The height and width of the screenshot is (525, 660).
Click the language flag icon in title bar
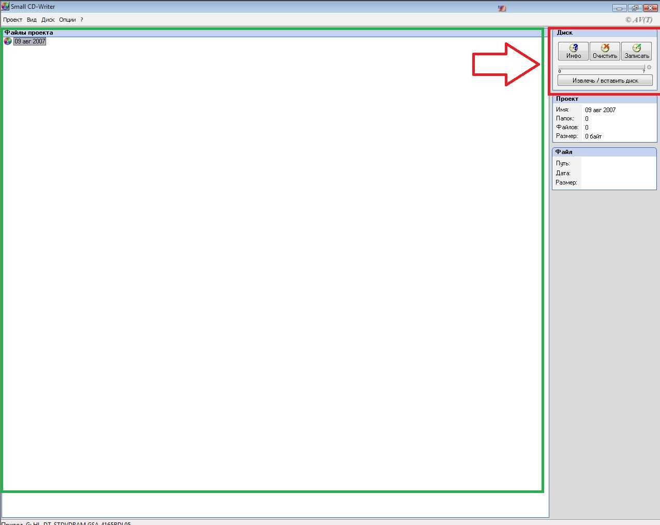click(502, 8)
